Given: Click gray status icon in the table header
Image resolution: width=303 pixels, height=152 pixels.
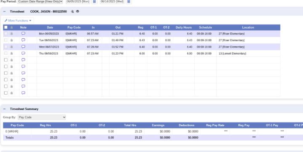Looking at the screenshot, I should click(12, 27).
